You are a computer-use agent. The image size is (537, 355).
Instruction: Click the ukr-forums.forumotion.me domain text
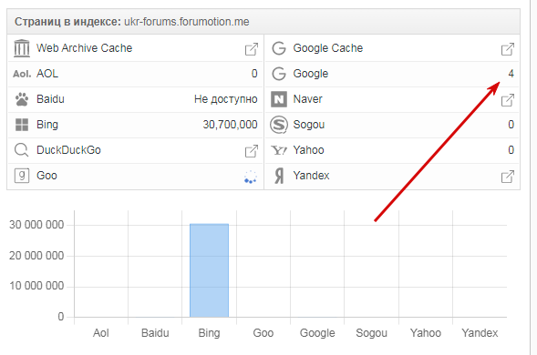[x=187, y=22]
